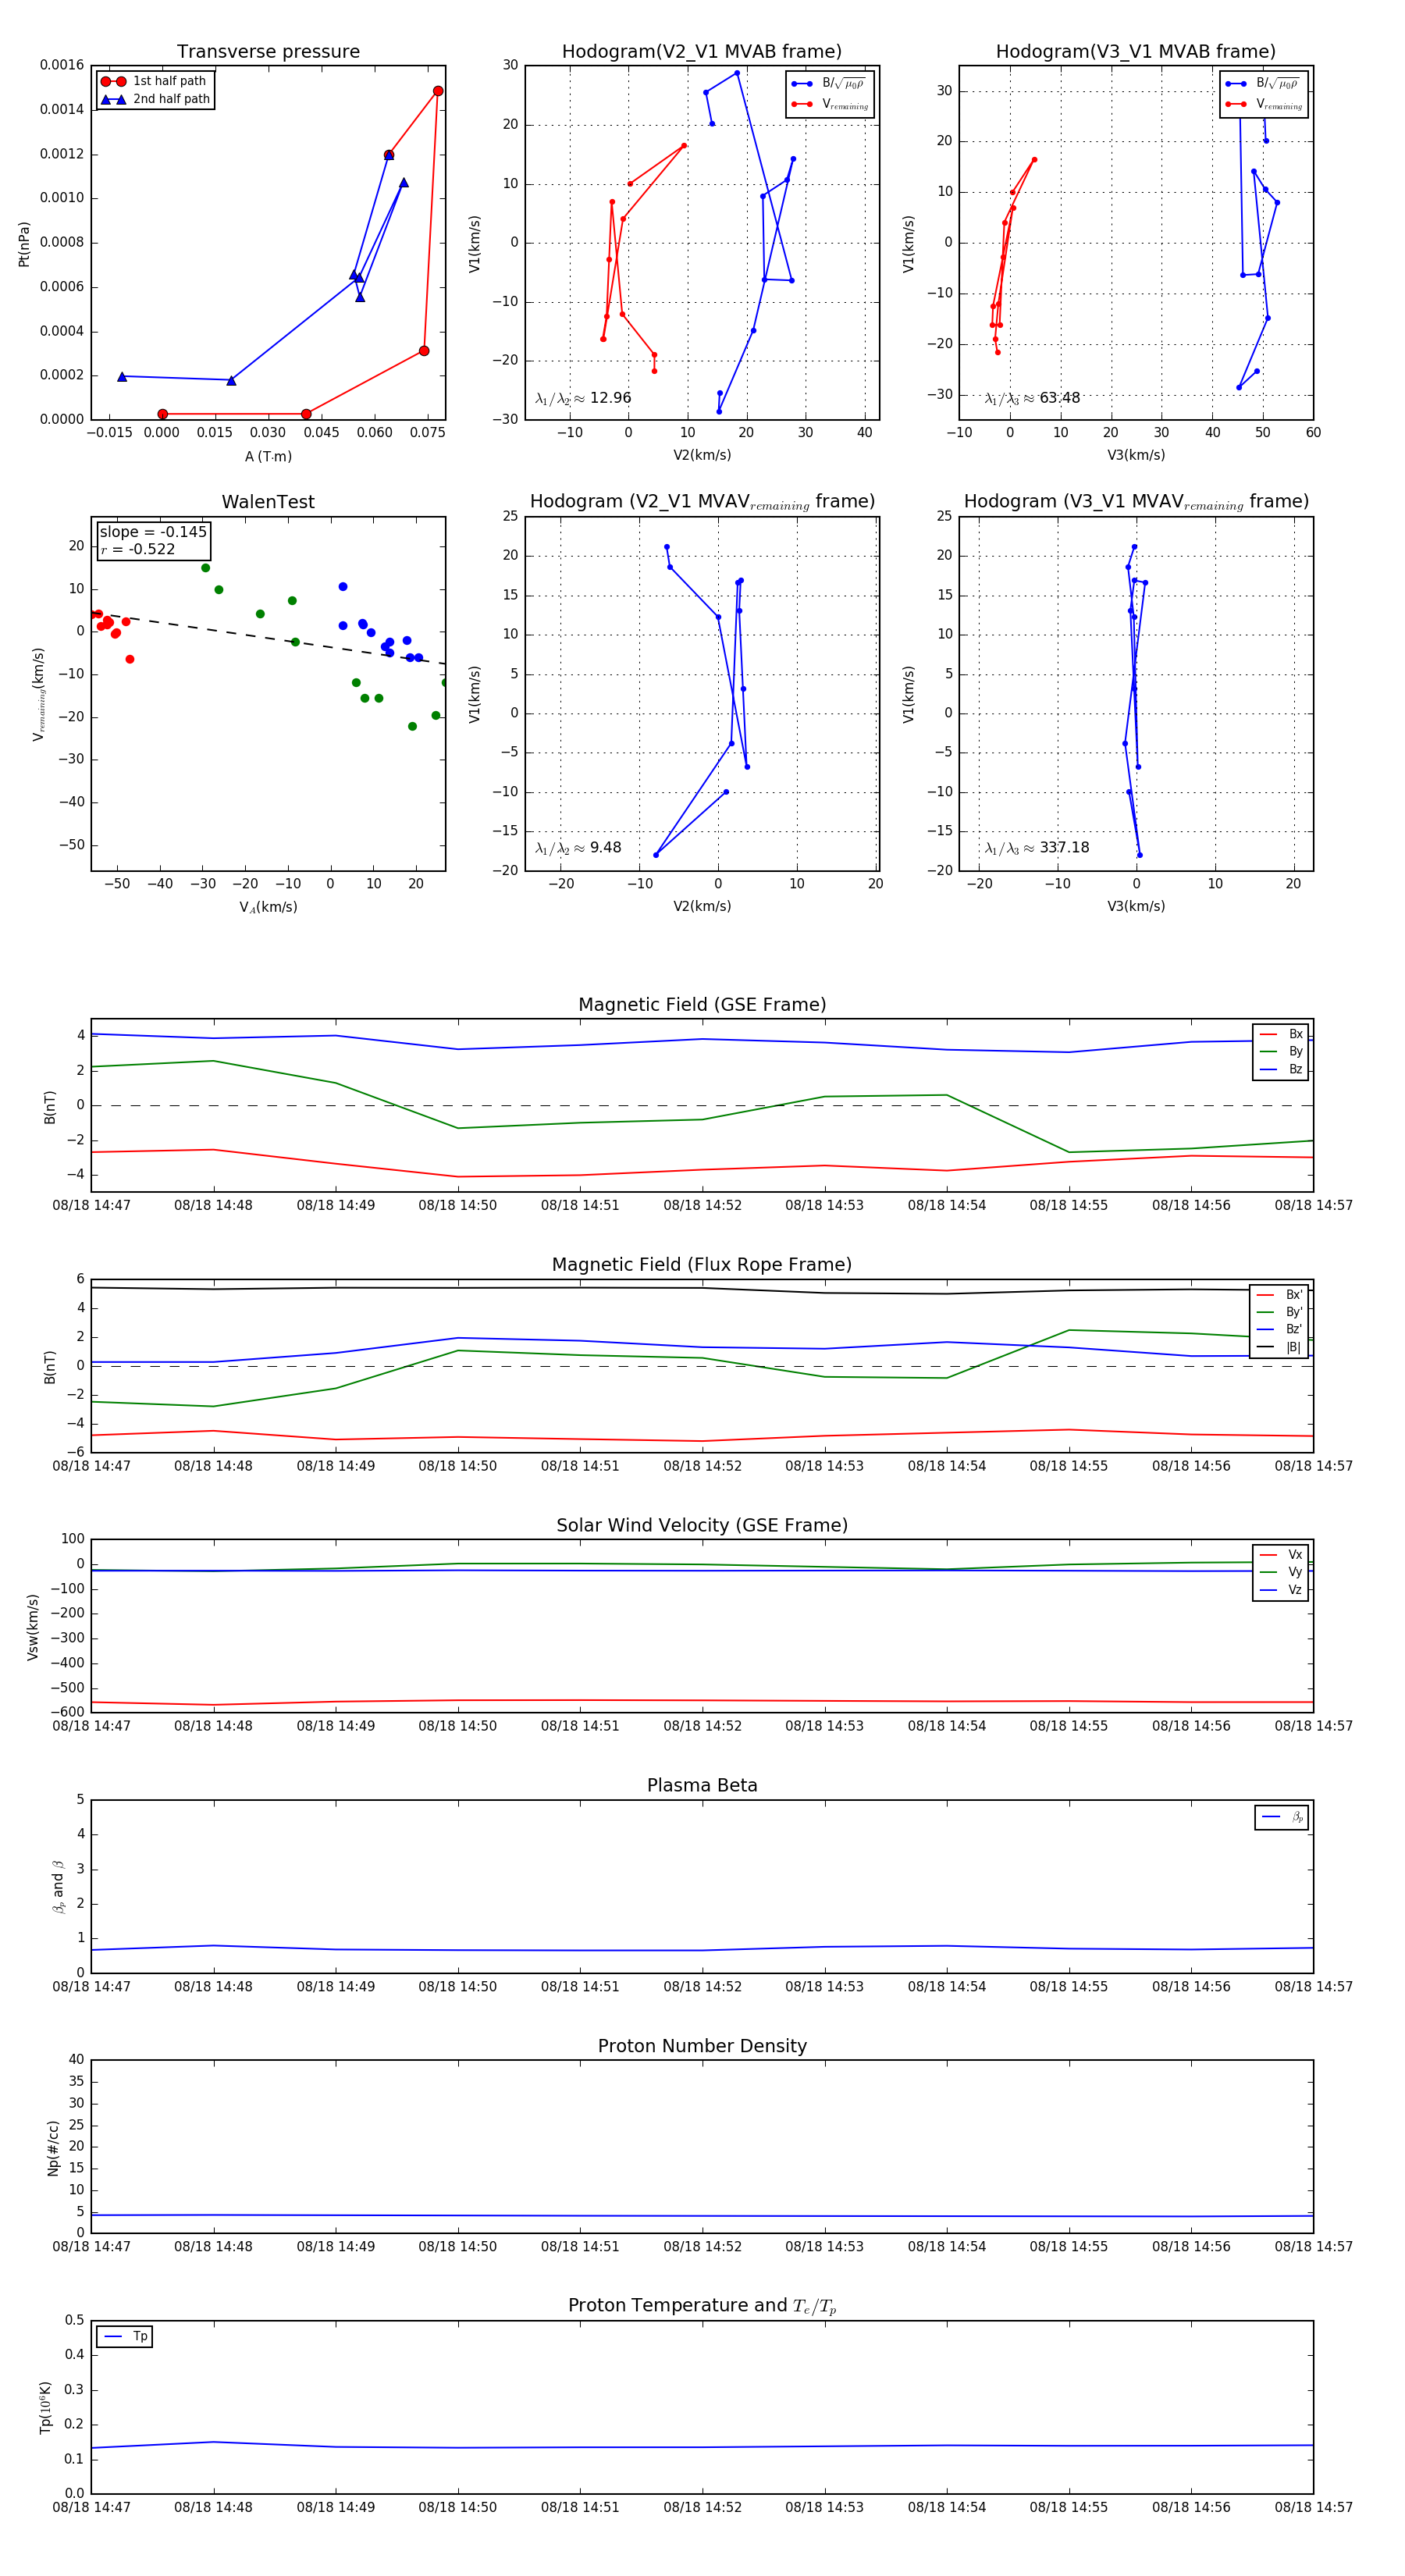Click "08/18 14:50" tick under Plasma Beta plot

(x=457, y=1986)
